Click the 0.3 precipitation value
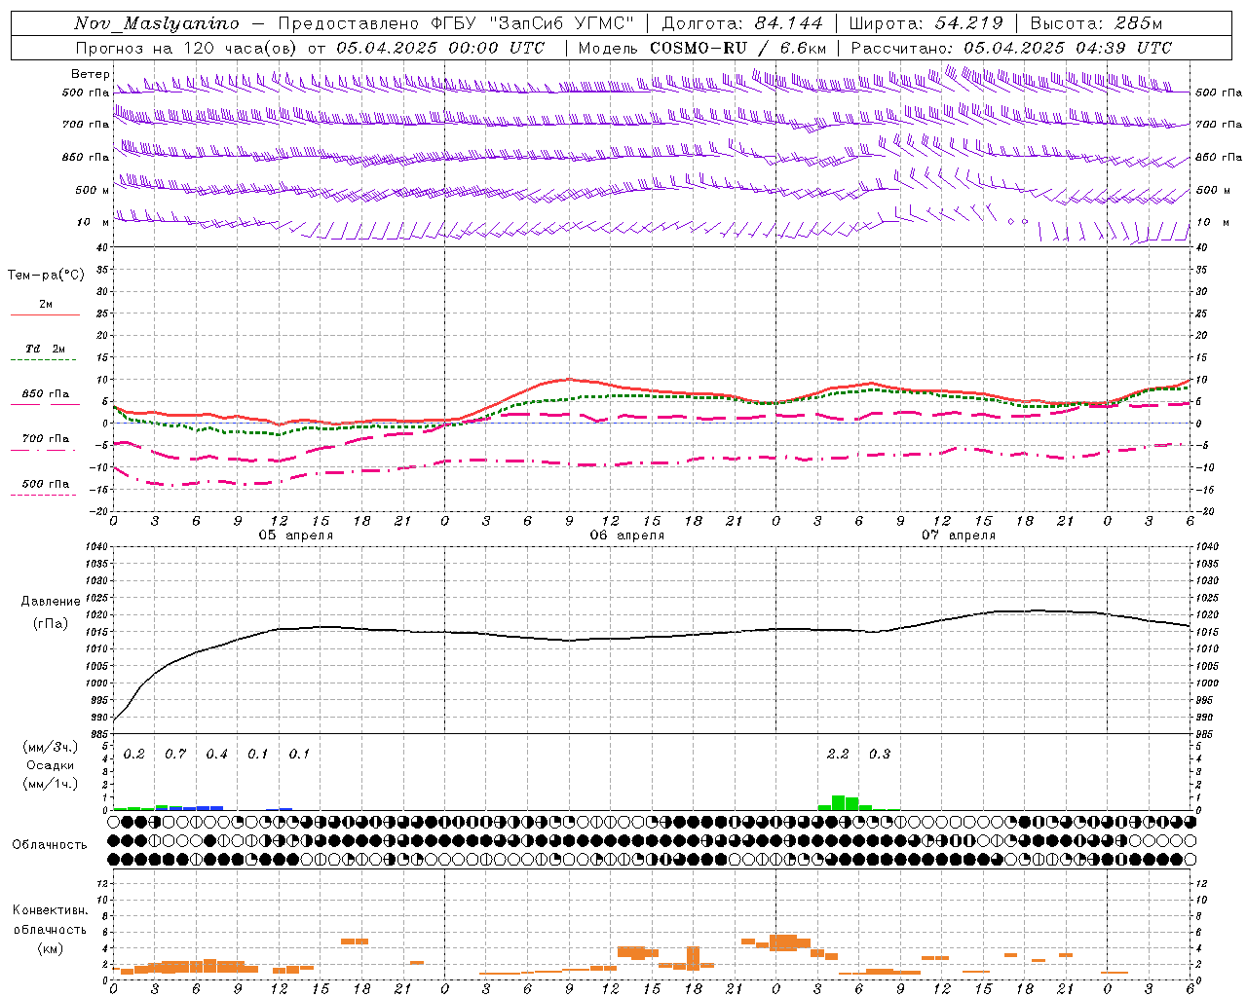This screenshot has width=1247, height=997. pos(879,754)
